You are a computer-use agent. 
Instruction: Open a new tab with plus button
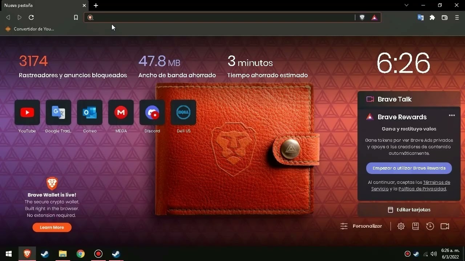pyautogui.click(x=96, y=5)
